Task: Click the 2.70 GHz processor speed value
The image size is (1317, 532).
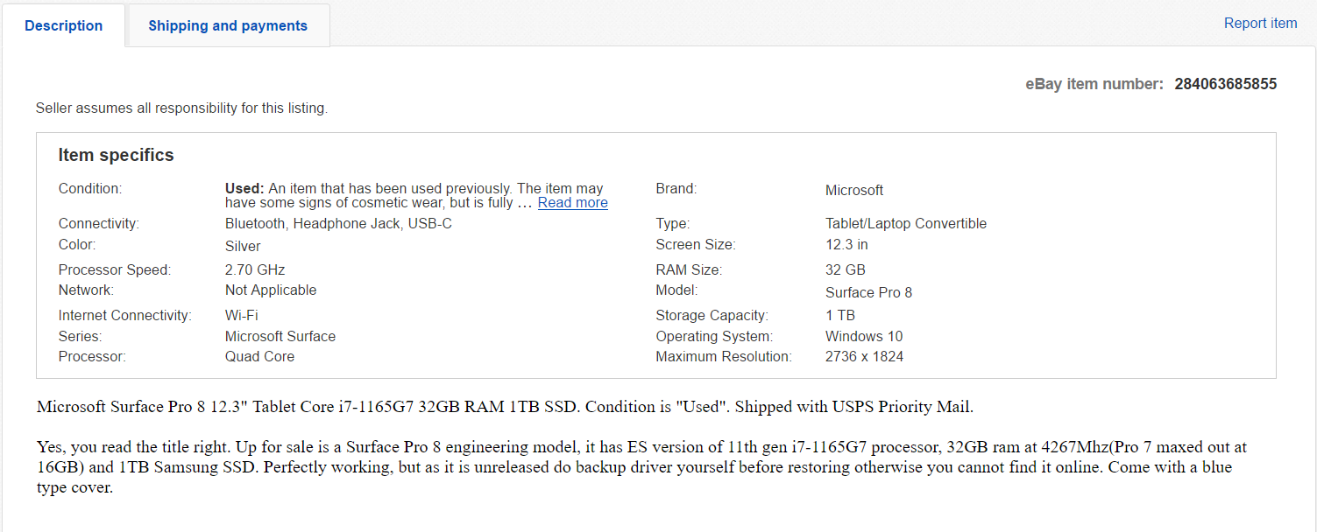Action: pos(255,269)
